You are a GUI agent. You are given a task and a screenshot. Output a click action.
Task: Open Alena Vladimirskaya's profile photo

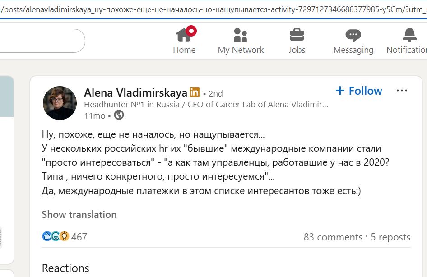tap(60, 103)
